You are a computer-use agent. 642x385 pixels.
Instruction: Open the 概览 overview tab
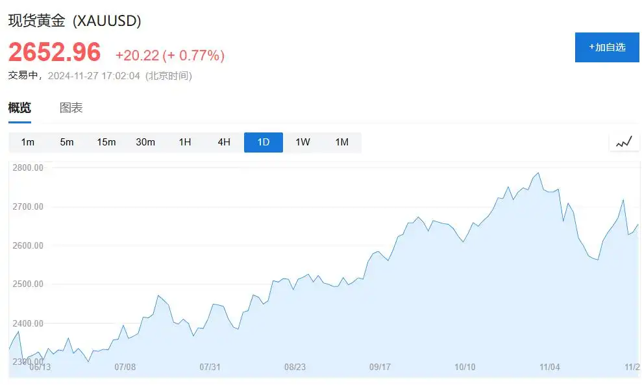(x=19, y=108)
